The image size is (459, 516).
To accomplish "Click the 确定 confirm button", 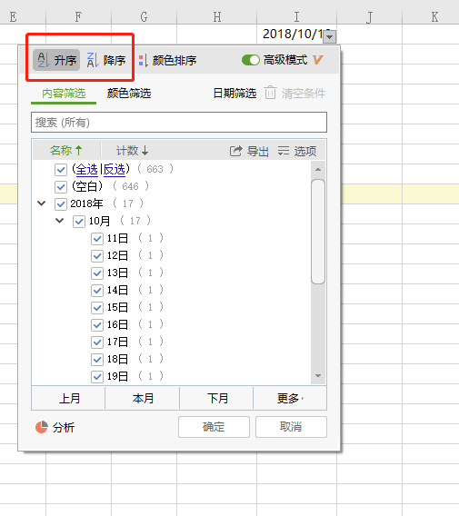I will tap(214, 427).
